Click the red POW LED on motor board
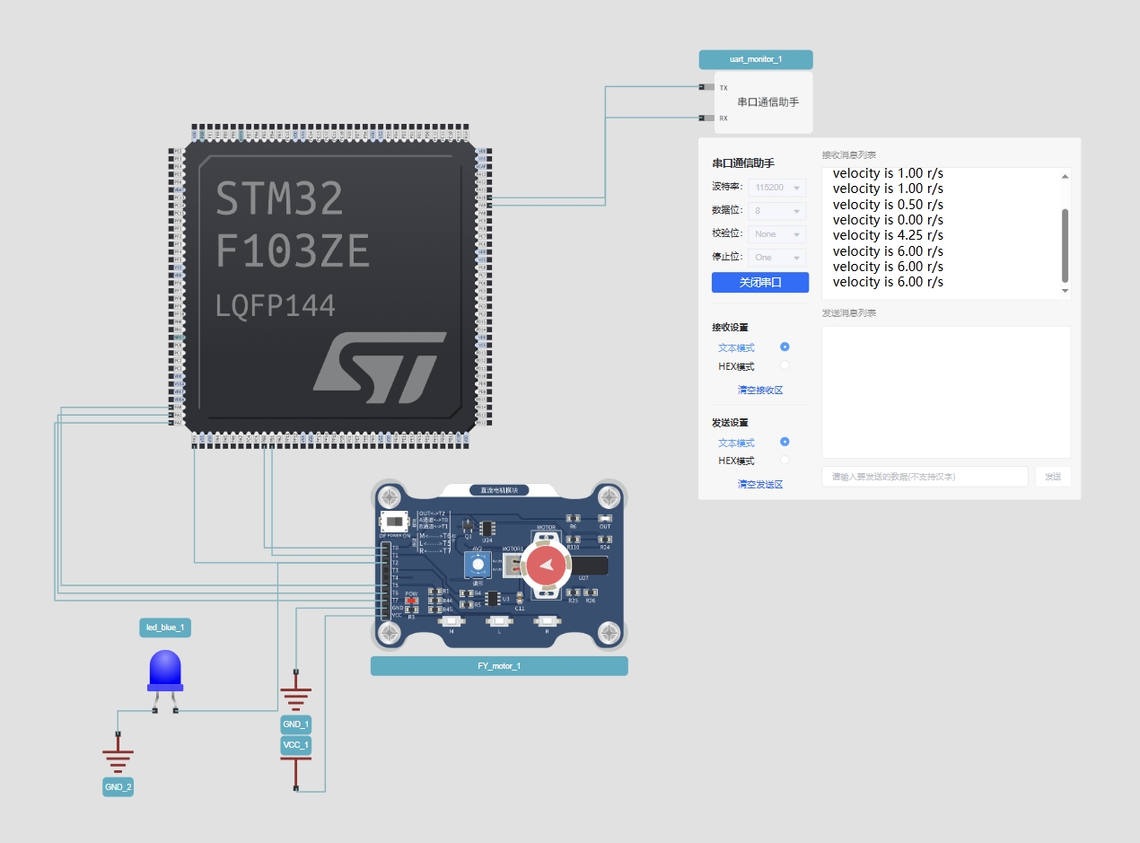The height and width of the screenshot is (843, 1140). [411, 600]
